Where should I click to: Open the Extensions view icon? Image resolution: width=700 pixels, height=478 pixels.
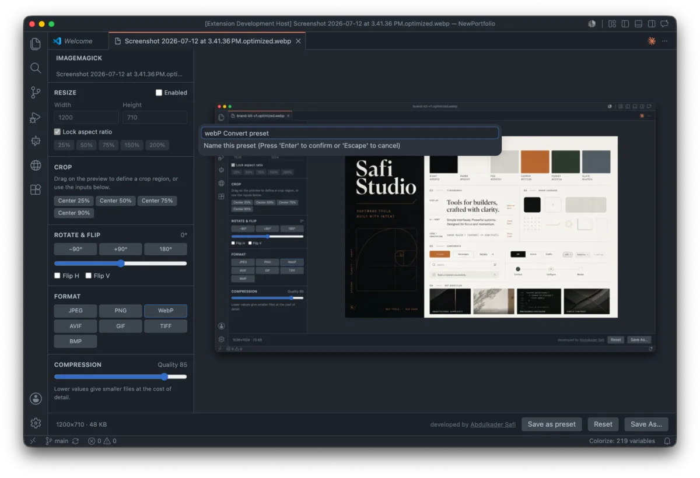pos(36,189)
